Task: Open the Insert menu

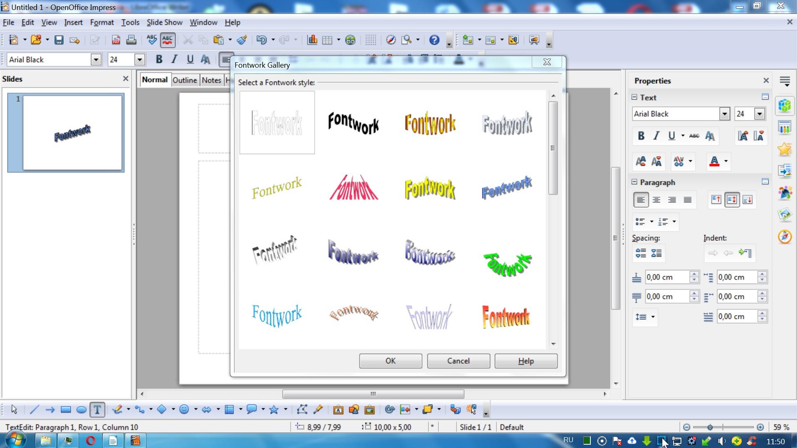Action: tap(73, 22)
